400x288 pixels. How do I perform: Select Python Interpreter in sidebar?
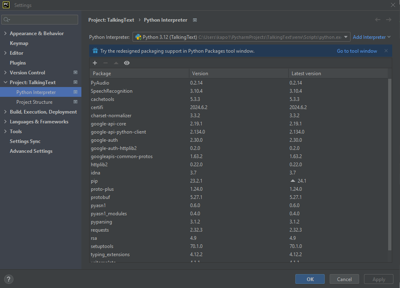click(40, 92)
